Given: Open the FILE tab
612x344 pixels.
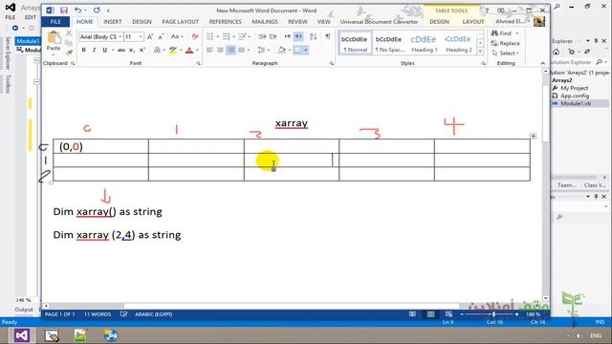Looking at the screenshot, I should [55, 22].
